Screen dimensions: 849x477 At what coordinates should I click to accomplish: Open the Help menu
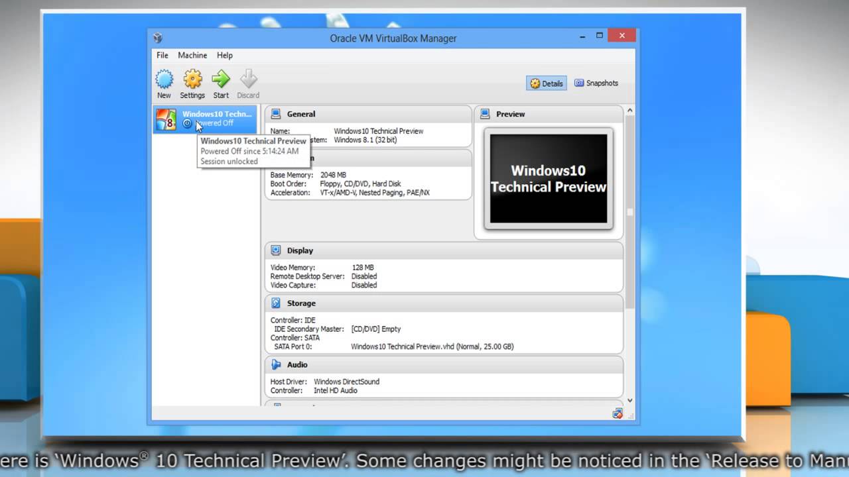coord(225,56)
